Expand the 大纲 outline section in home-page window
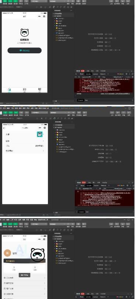 (x=55, y=101)
